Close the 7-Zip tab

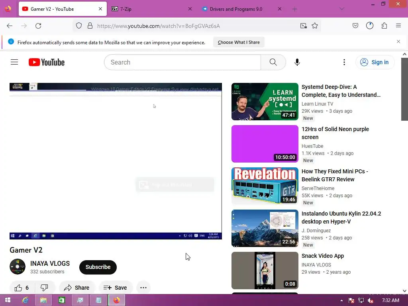(x=190, y=9)
